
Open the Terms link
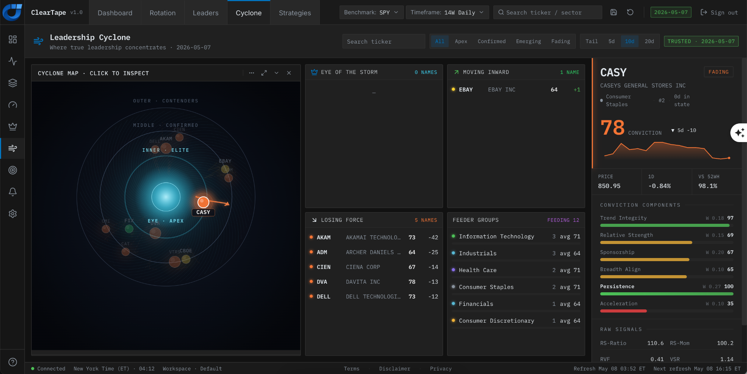(x=351, y=369)
